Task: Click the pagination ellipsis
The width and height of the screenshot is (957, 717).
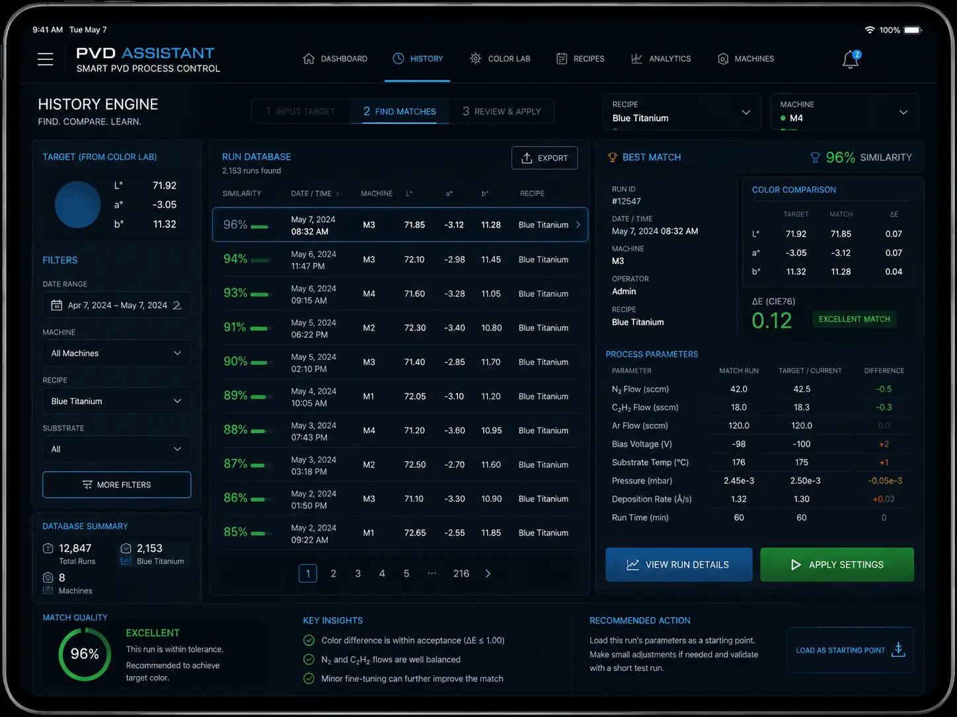Action: click(x=432, y=574)
